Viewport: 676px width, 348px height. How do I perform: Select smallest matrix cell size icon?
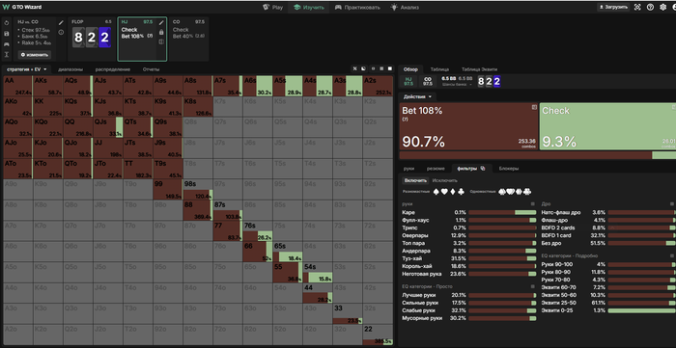(x=373, y=68)
